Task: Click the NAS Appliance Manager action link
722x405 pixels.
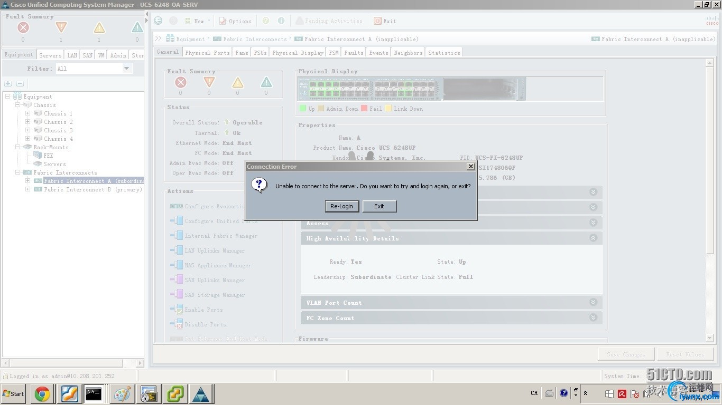Action: pos(218,265)
